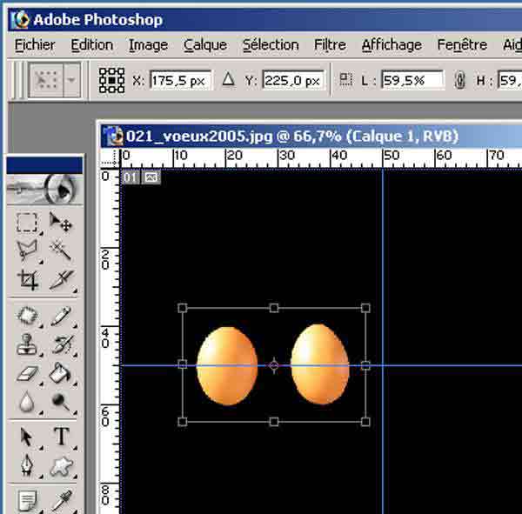Select the Crop tool

pyautogui.click(x=27, y=280)
